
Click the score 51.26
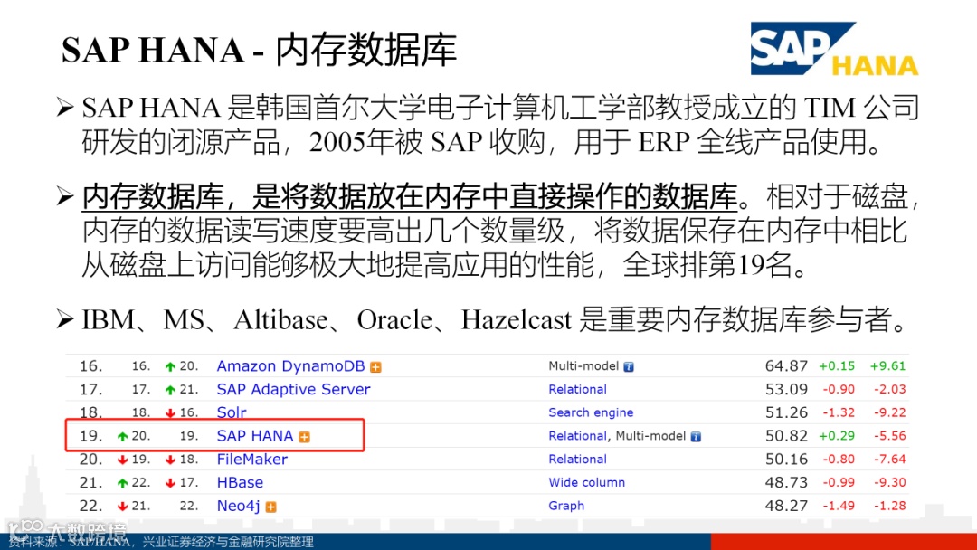(786, 412)
